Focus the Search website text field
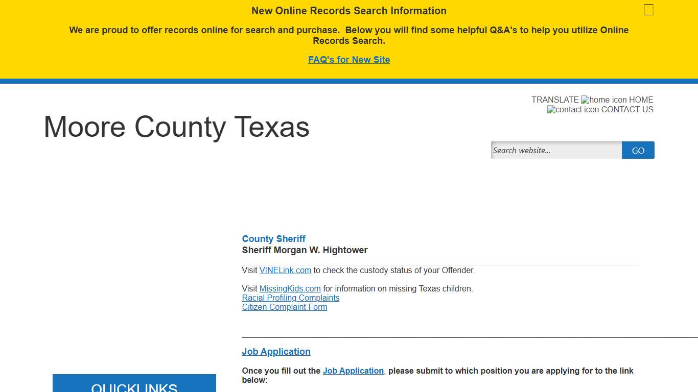The width and height of the screenshot is (698, 392). [556, 151]
